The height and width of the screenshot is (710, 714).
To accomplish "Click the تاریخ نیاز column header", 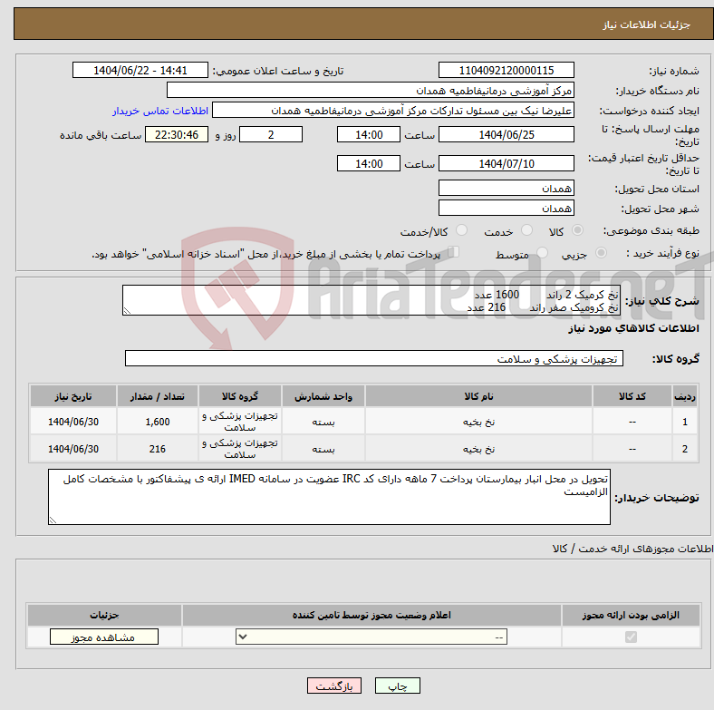I will [73, 396].
